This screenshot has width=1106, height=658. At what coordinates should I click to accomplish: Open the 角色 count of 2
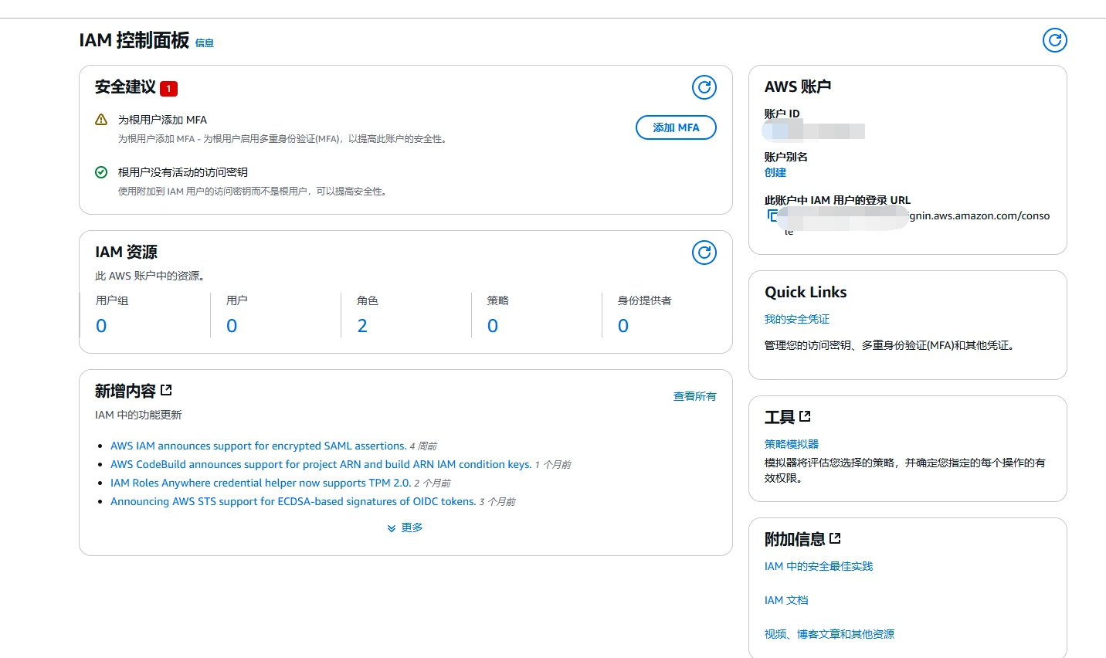(x=362, y=326)
